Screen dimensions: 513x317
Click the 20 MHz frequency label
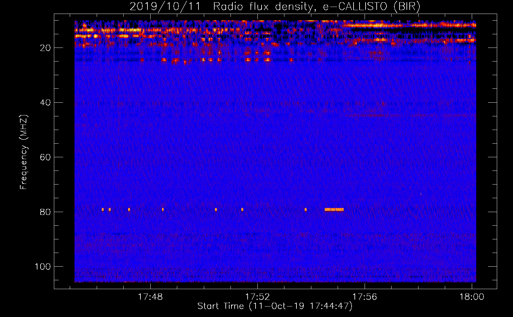[45, 48]
